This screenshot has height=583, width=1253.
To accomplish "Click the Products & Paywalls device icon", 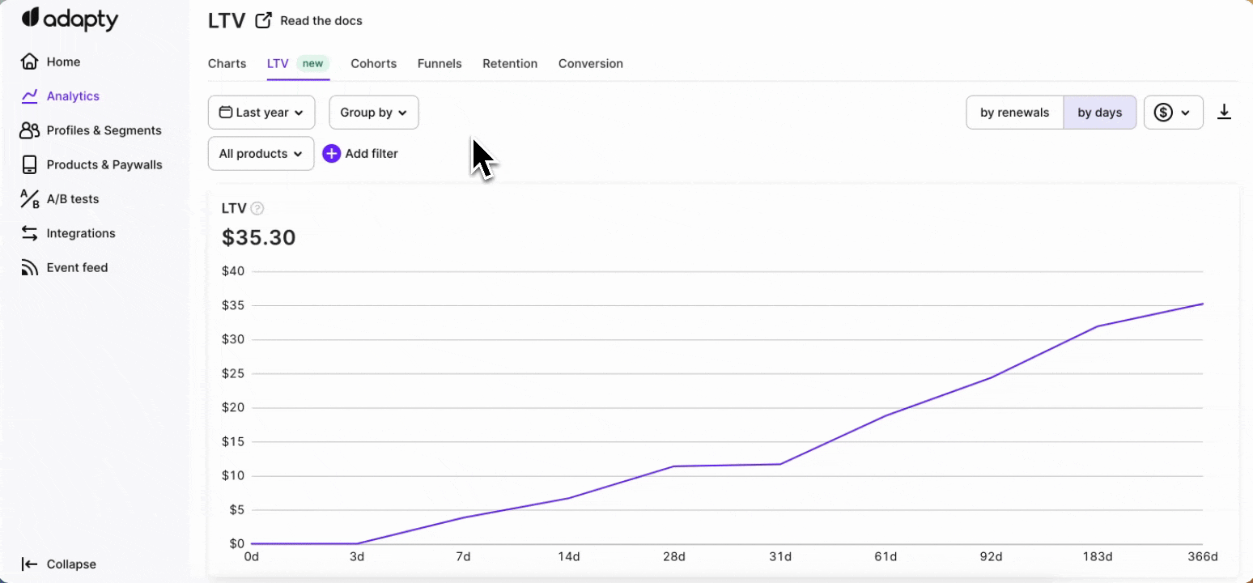I will (29, 164).
